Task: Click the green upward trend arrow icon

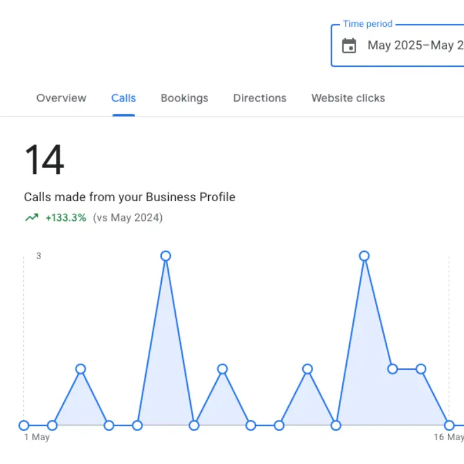Action: (32, 217)
